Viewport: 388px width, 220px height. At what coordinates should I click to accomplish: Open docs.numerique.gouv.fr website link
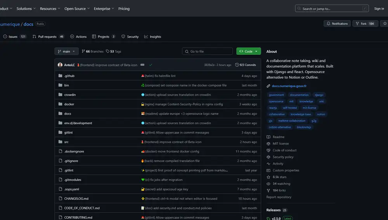point(289,86)
